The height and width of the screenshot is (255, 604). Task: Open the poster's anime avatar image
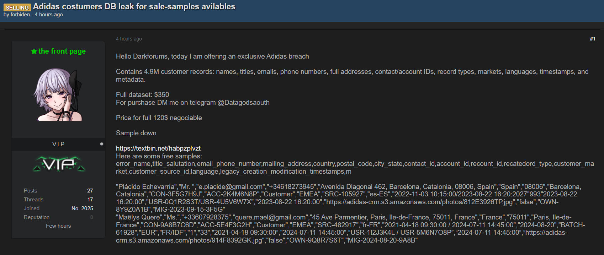point(58,95)
